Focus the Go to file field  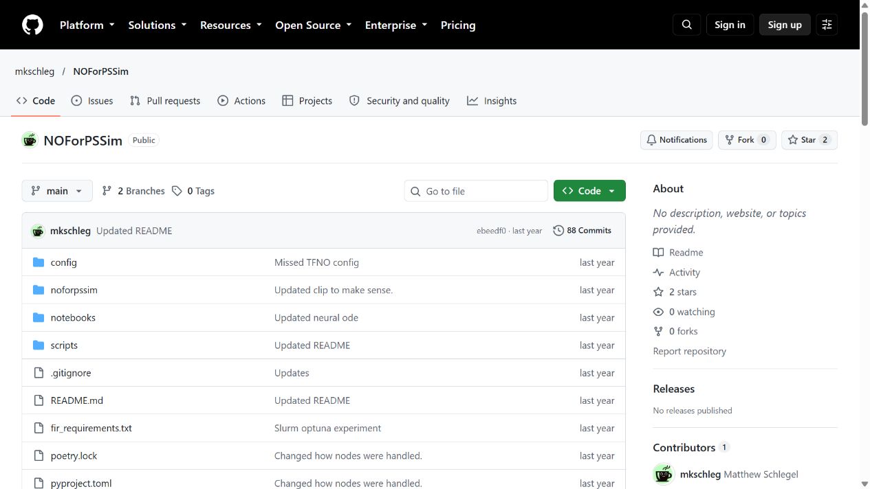coord(476,191)
